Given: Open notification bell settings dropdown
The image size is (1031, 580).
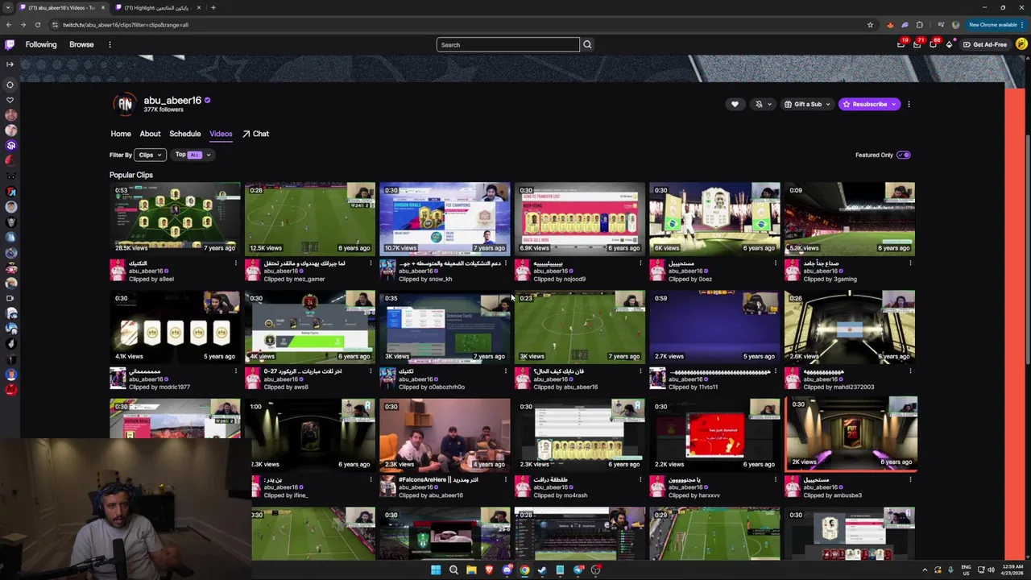Looking at the screenshot, I should tap(762, 104).
